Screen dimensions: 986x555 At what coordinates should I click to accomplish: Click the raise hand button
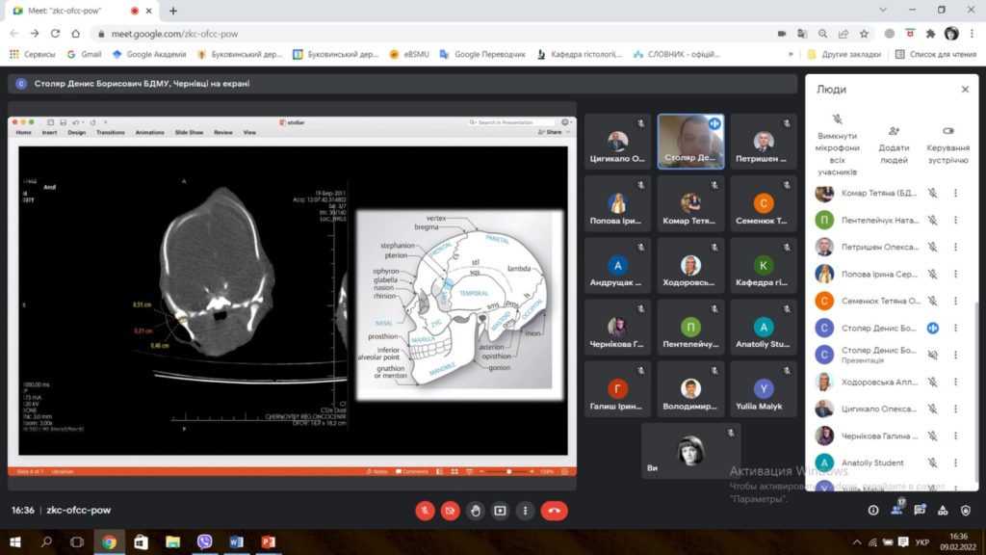(x=475, y=510)
